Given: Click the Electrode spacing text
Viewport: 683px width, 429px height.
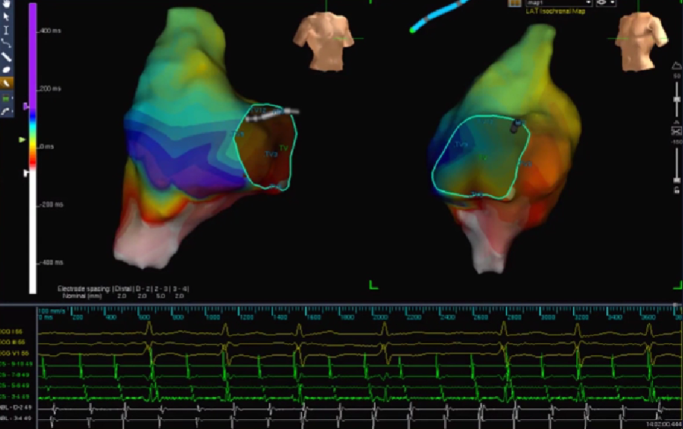Looking at the screenshot, I should pyautogui.click(x=85, y=289).
